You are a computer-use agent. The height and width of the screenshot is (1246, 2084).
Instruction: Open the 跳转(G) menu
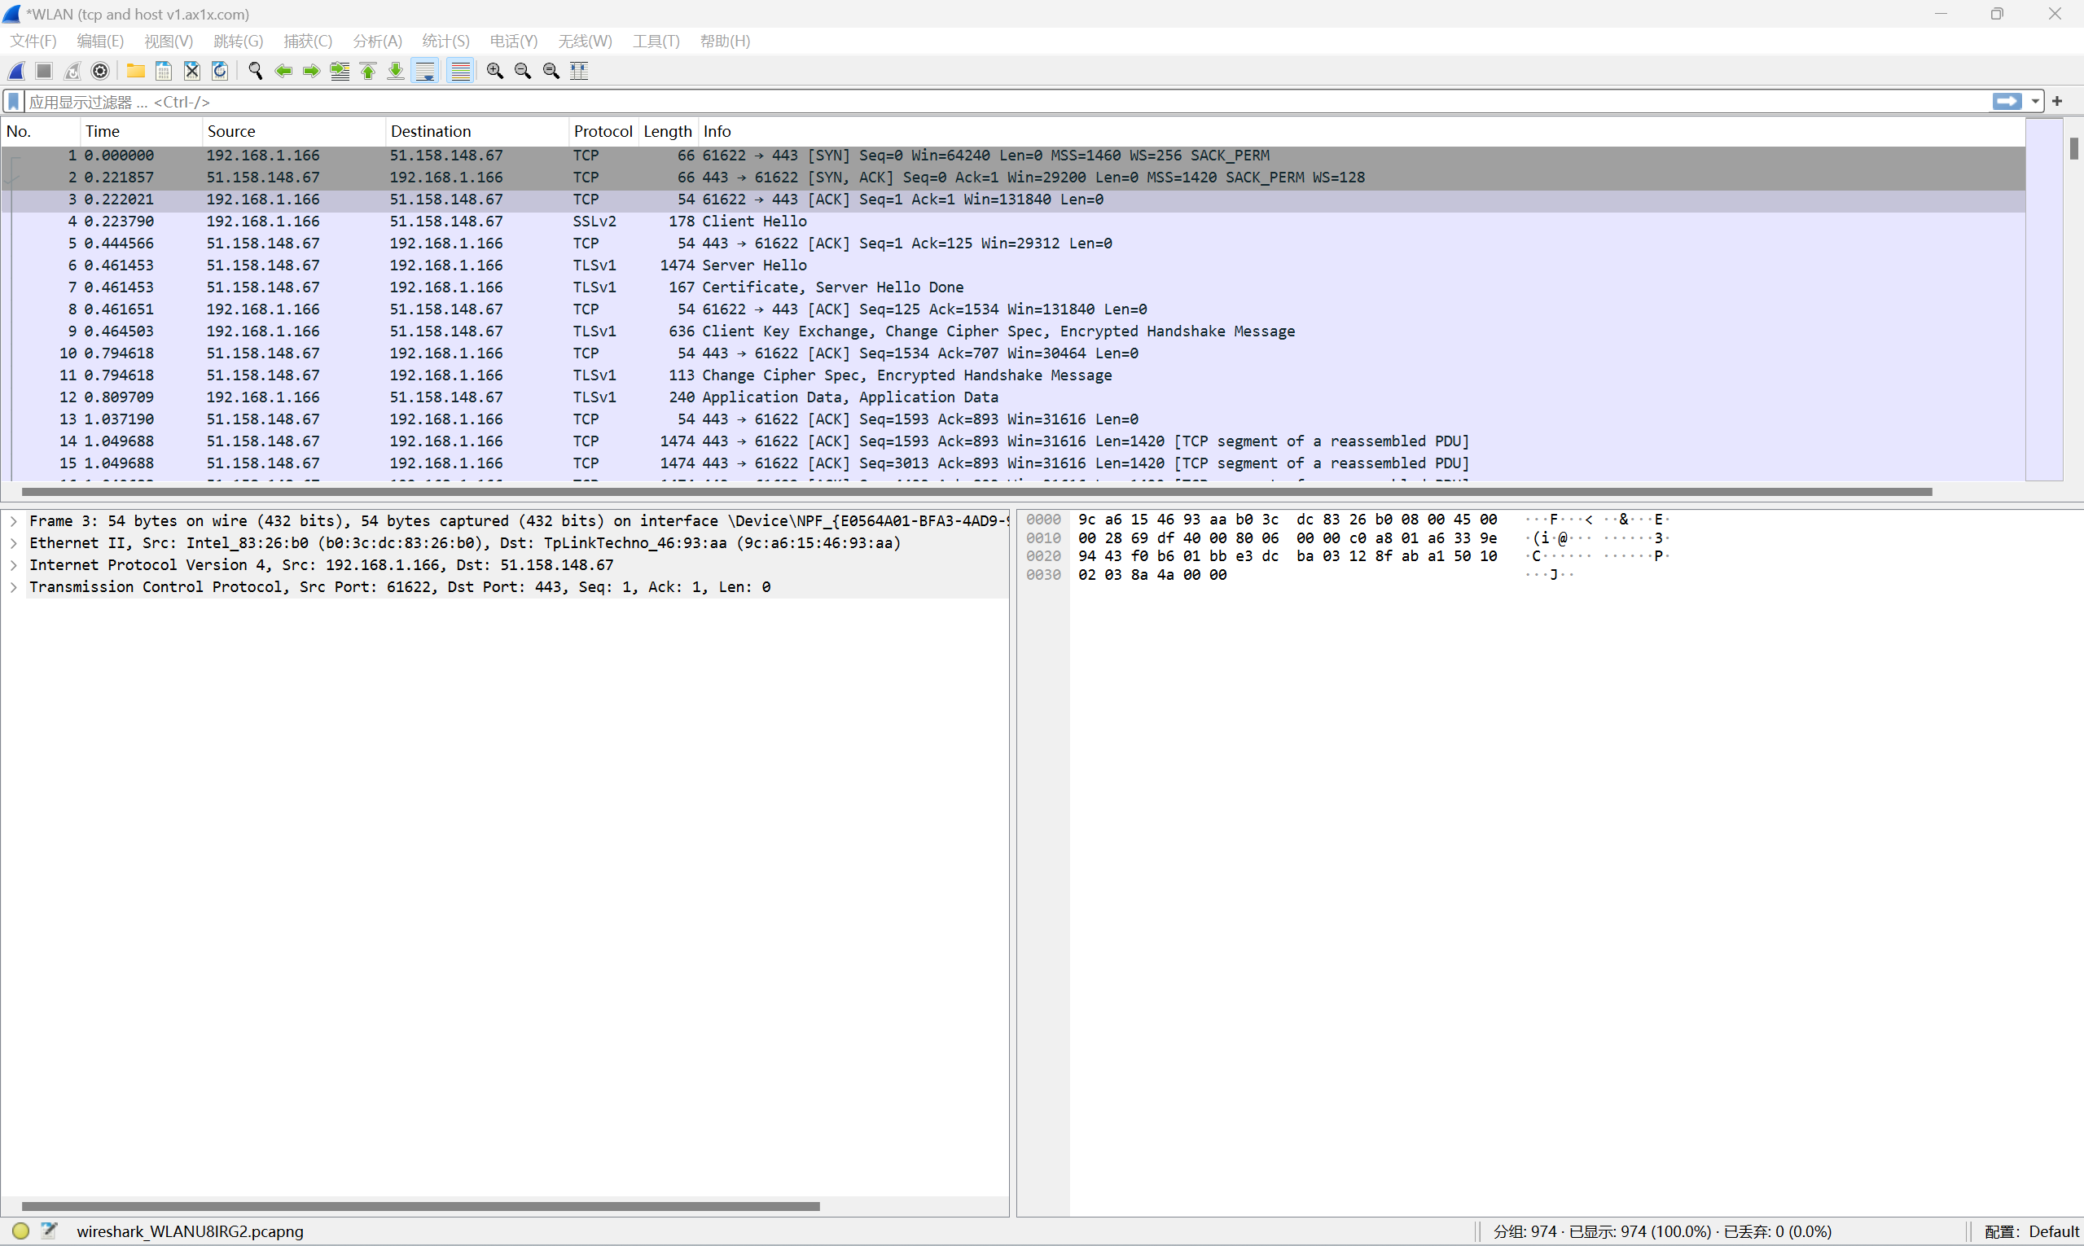point(238,42)
